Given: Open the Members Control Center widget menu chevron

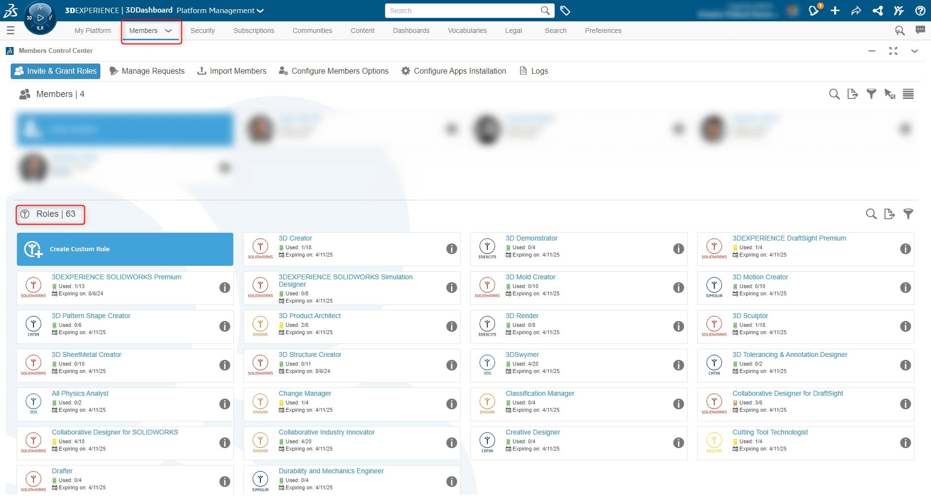Looking at the screenshot, I should click(915, 51).
